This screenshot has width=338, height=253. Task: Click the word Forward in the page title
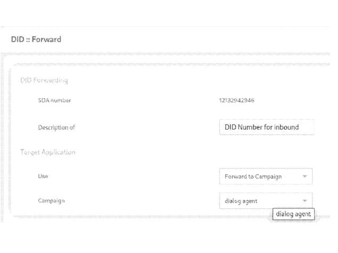46,39
